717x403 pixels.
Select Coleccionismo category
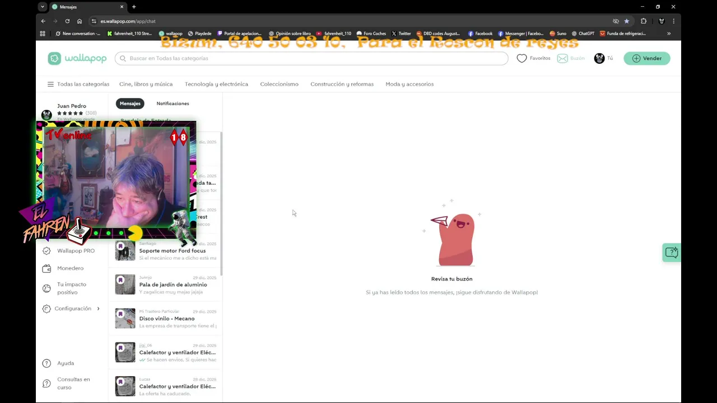pos(279,84)
